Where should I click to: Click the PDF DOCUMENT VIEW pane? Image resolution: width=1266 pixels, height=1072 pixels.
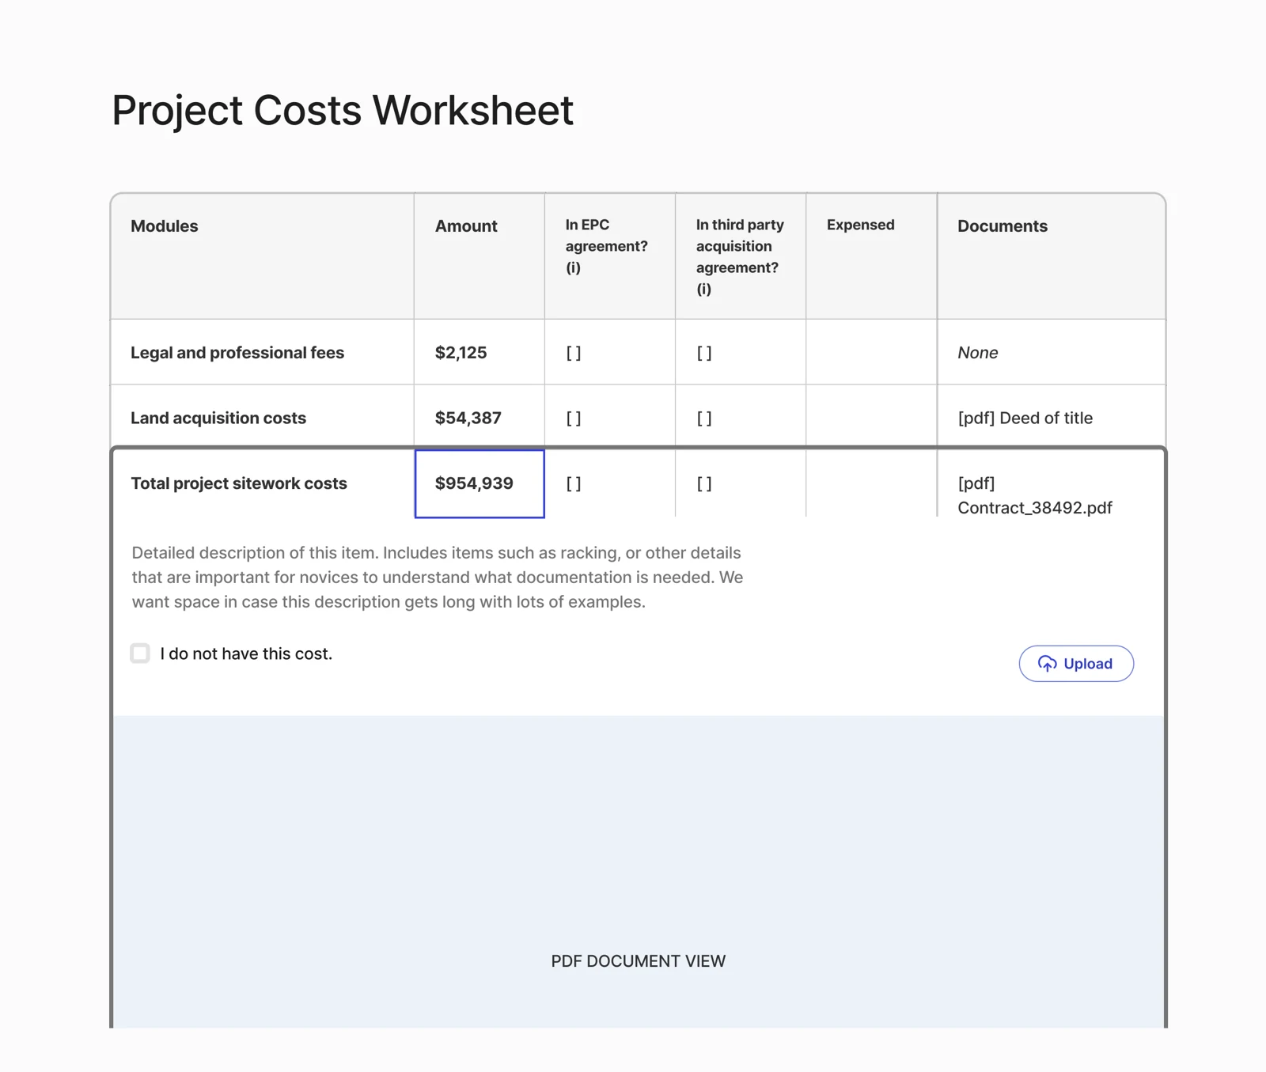639,872
